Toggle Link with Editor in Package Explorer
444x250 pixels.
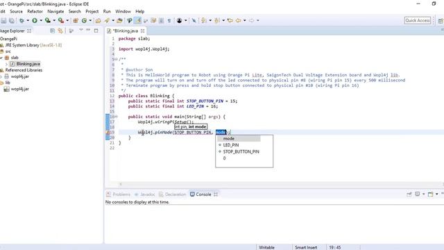tap(60, 31)
